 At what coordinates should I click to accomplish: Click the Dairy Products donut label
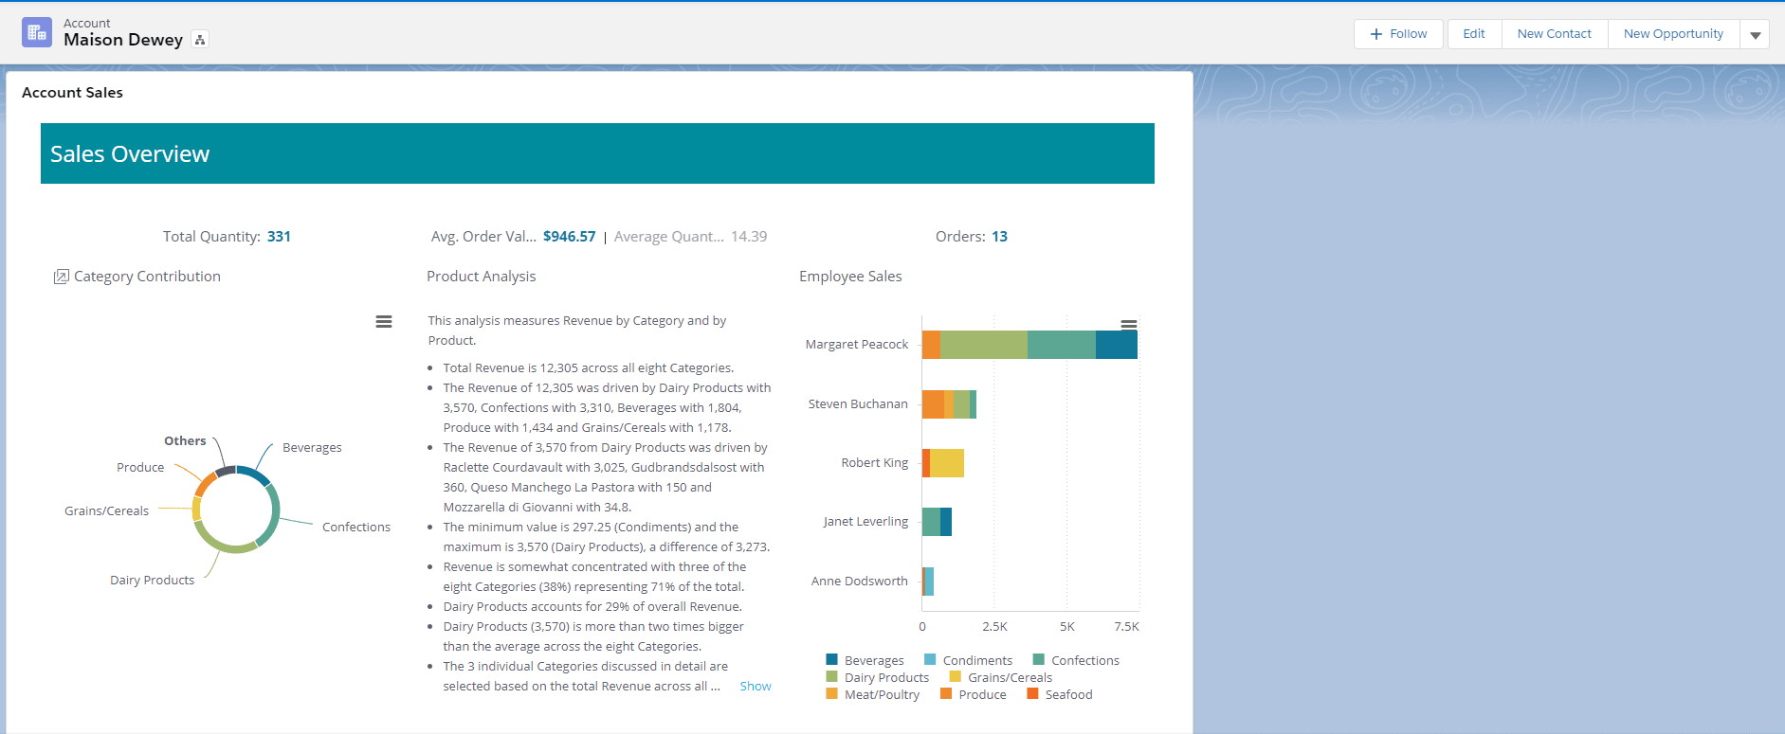tap(152, 581)
